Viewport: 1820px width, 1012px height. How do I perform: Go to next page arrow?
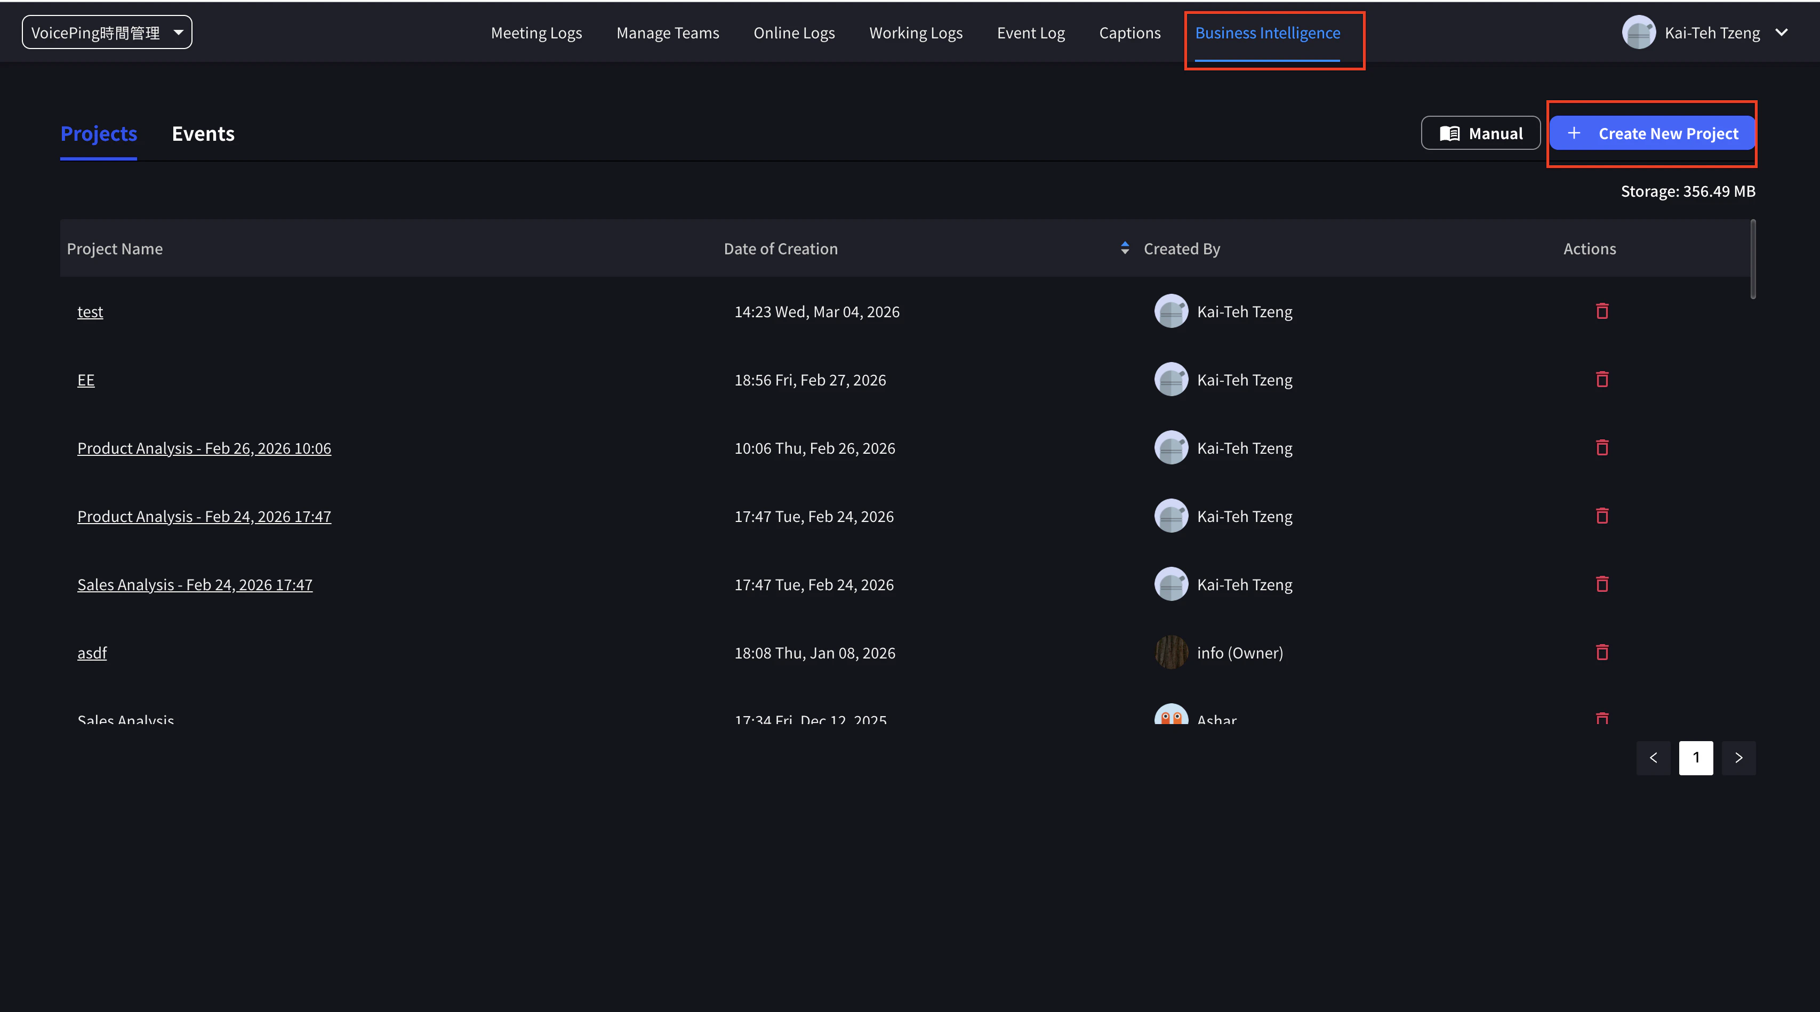coord(1738,758)
